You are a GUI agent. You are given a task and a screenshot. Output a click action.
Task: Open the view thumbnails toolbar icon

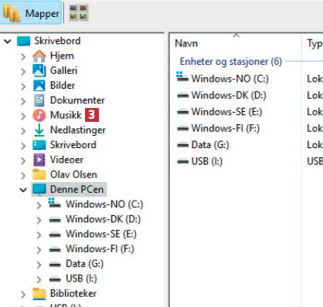click(79, 12)
